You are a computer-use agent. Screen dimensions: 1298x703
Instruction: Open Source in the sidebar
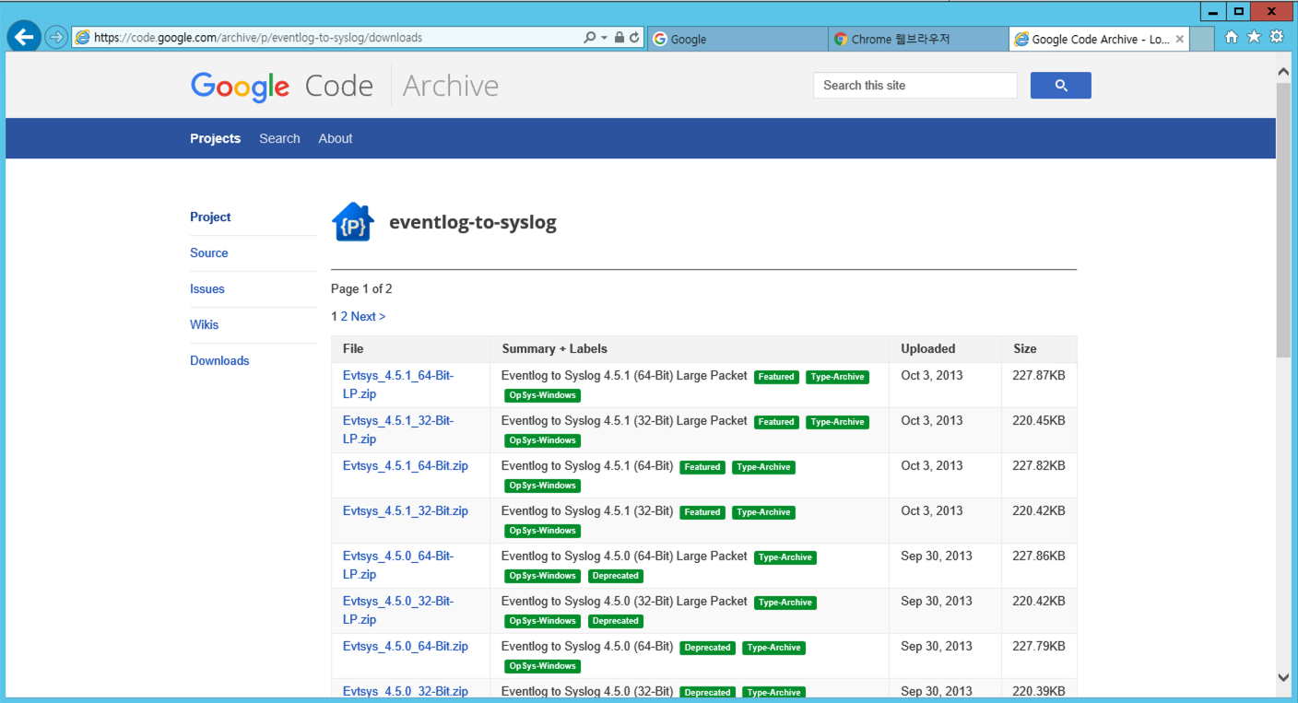pos(208,252)
